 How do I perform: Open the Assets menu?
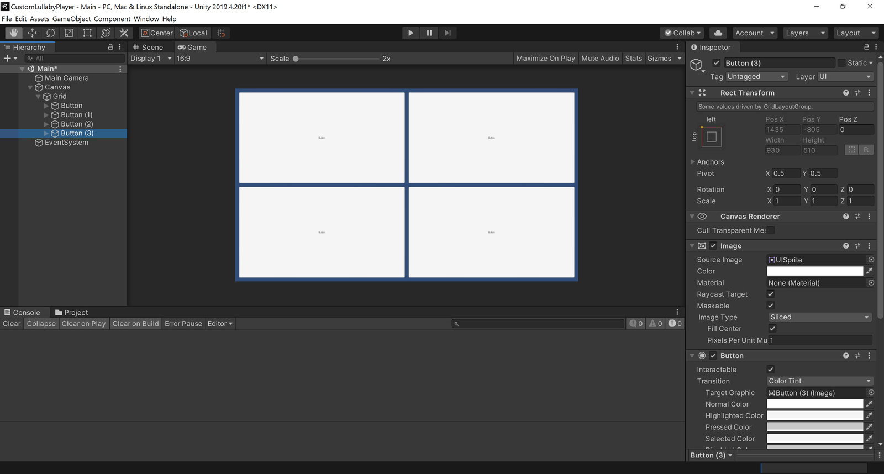pyautogui.click(x=39, y=19)
